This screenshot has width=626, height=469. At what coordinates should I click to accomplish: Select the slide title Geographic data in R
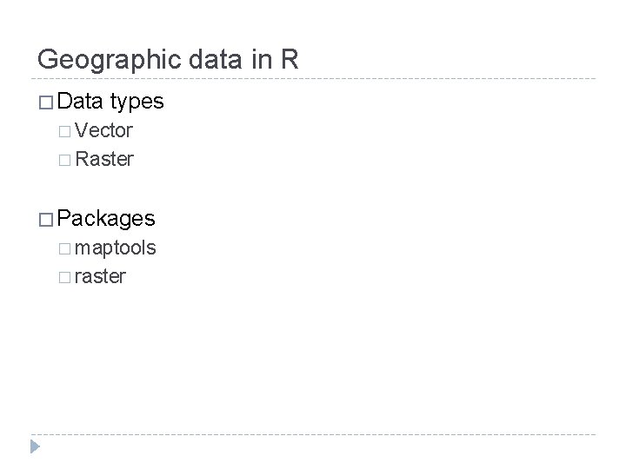[169, 59]
